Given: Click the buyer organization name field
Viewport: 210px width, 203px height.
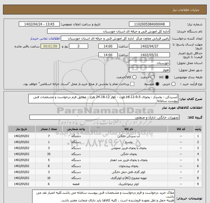Looking at the screenshot, I should (109, 31).
